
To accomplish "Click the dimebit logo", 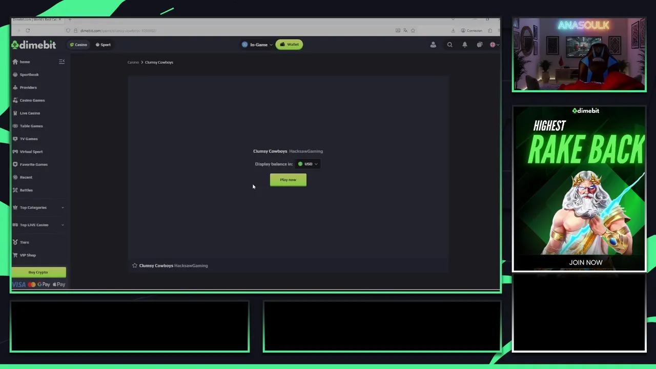I will point(34,45).
